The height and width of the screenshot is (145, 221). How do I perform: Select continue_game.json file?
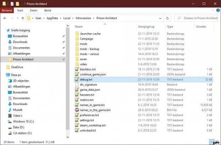coord(93,75)
